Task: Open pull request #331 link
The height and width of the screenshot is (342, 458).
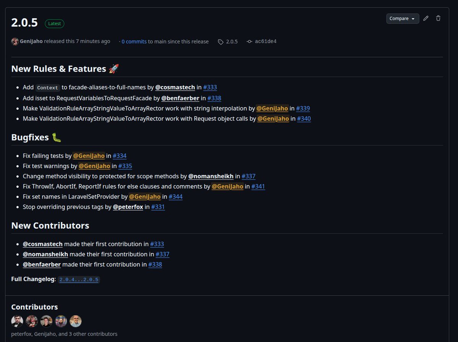Action: click(158, 207)
